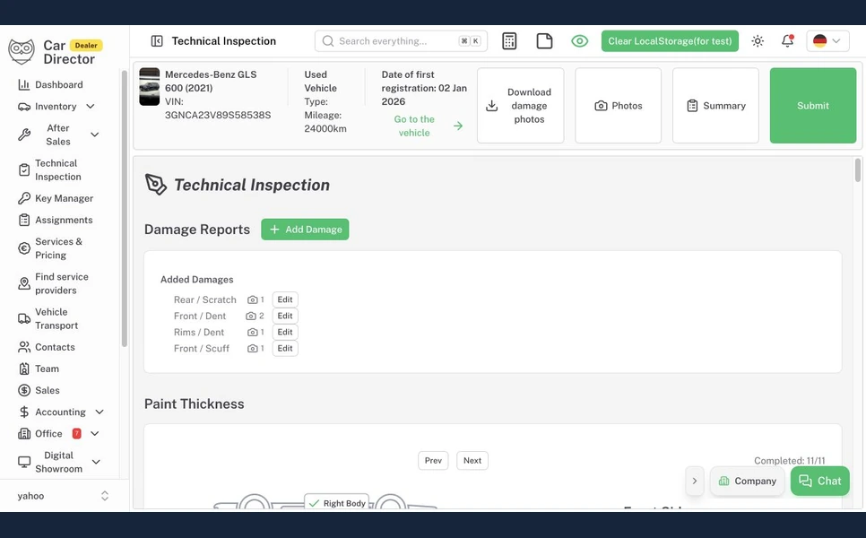Screen dimensions: 866x538
Task: Click the Team badge icon
Action: (24, 369)
